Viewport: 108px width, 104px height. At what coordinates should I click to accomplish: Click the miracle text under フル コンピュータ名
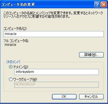coord(11,45)
